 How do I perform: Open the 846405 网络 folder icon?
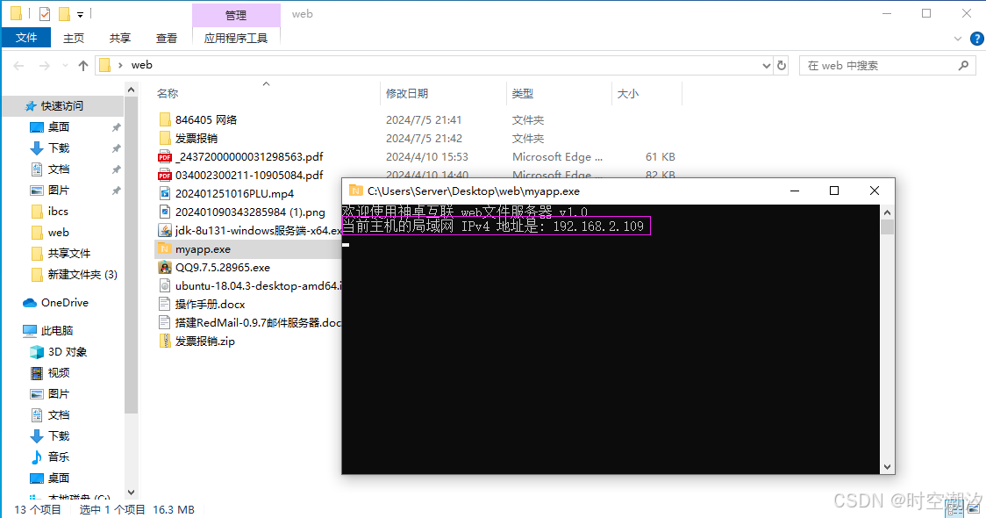165,119
